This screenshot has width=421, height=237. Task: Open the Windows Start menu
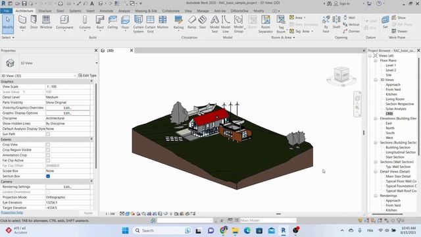(x=125, y=230)
